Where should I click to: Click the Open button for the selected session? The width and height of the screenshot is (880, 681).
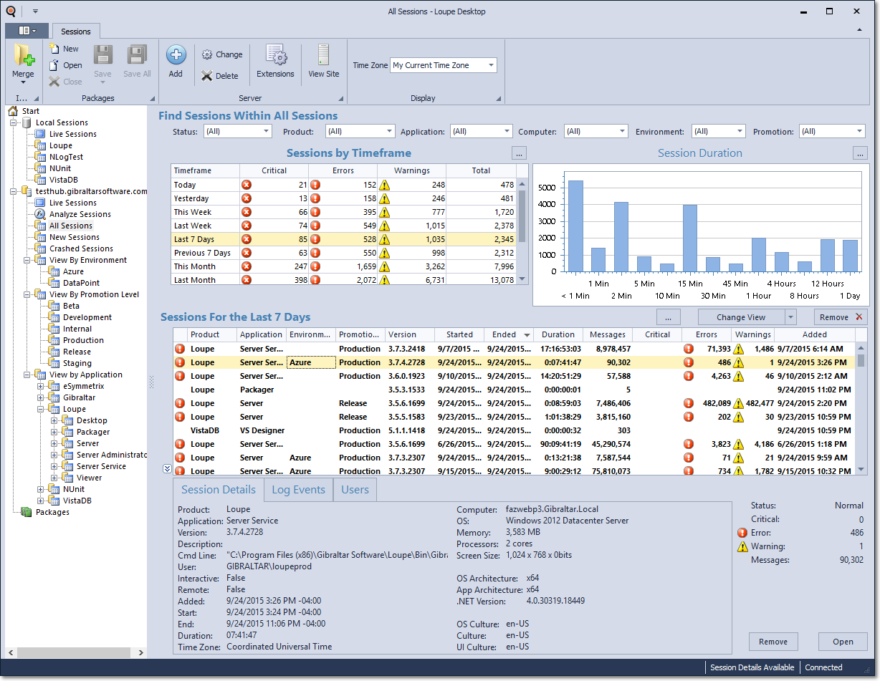click(843, 642)
